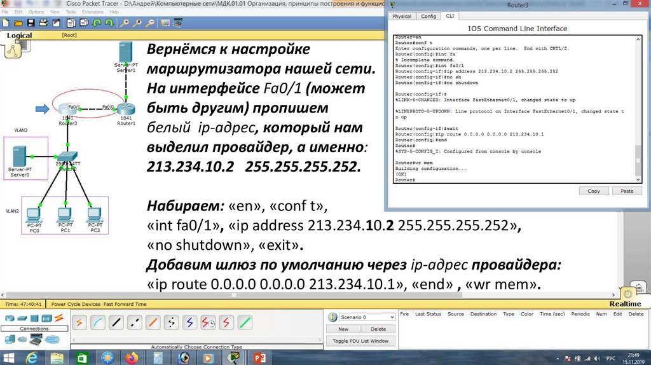Select the Switches device category icon

[22, 319]
